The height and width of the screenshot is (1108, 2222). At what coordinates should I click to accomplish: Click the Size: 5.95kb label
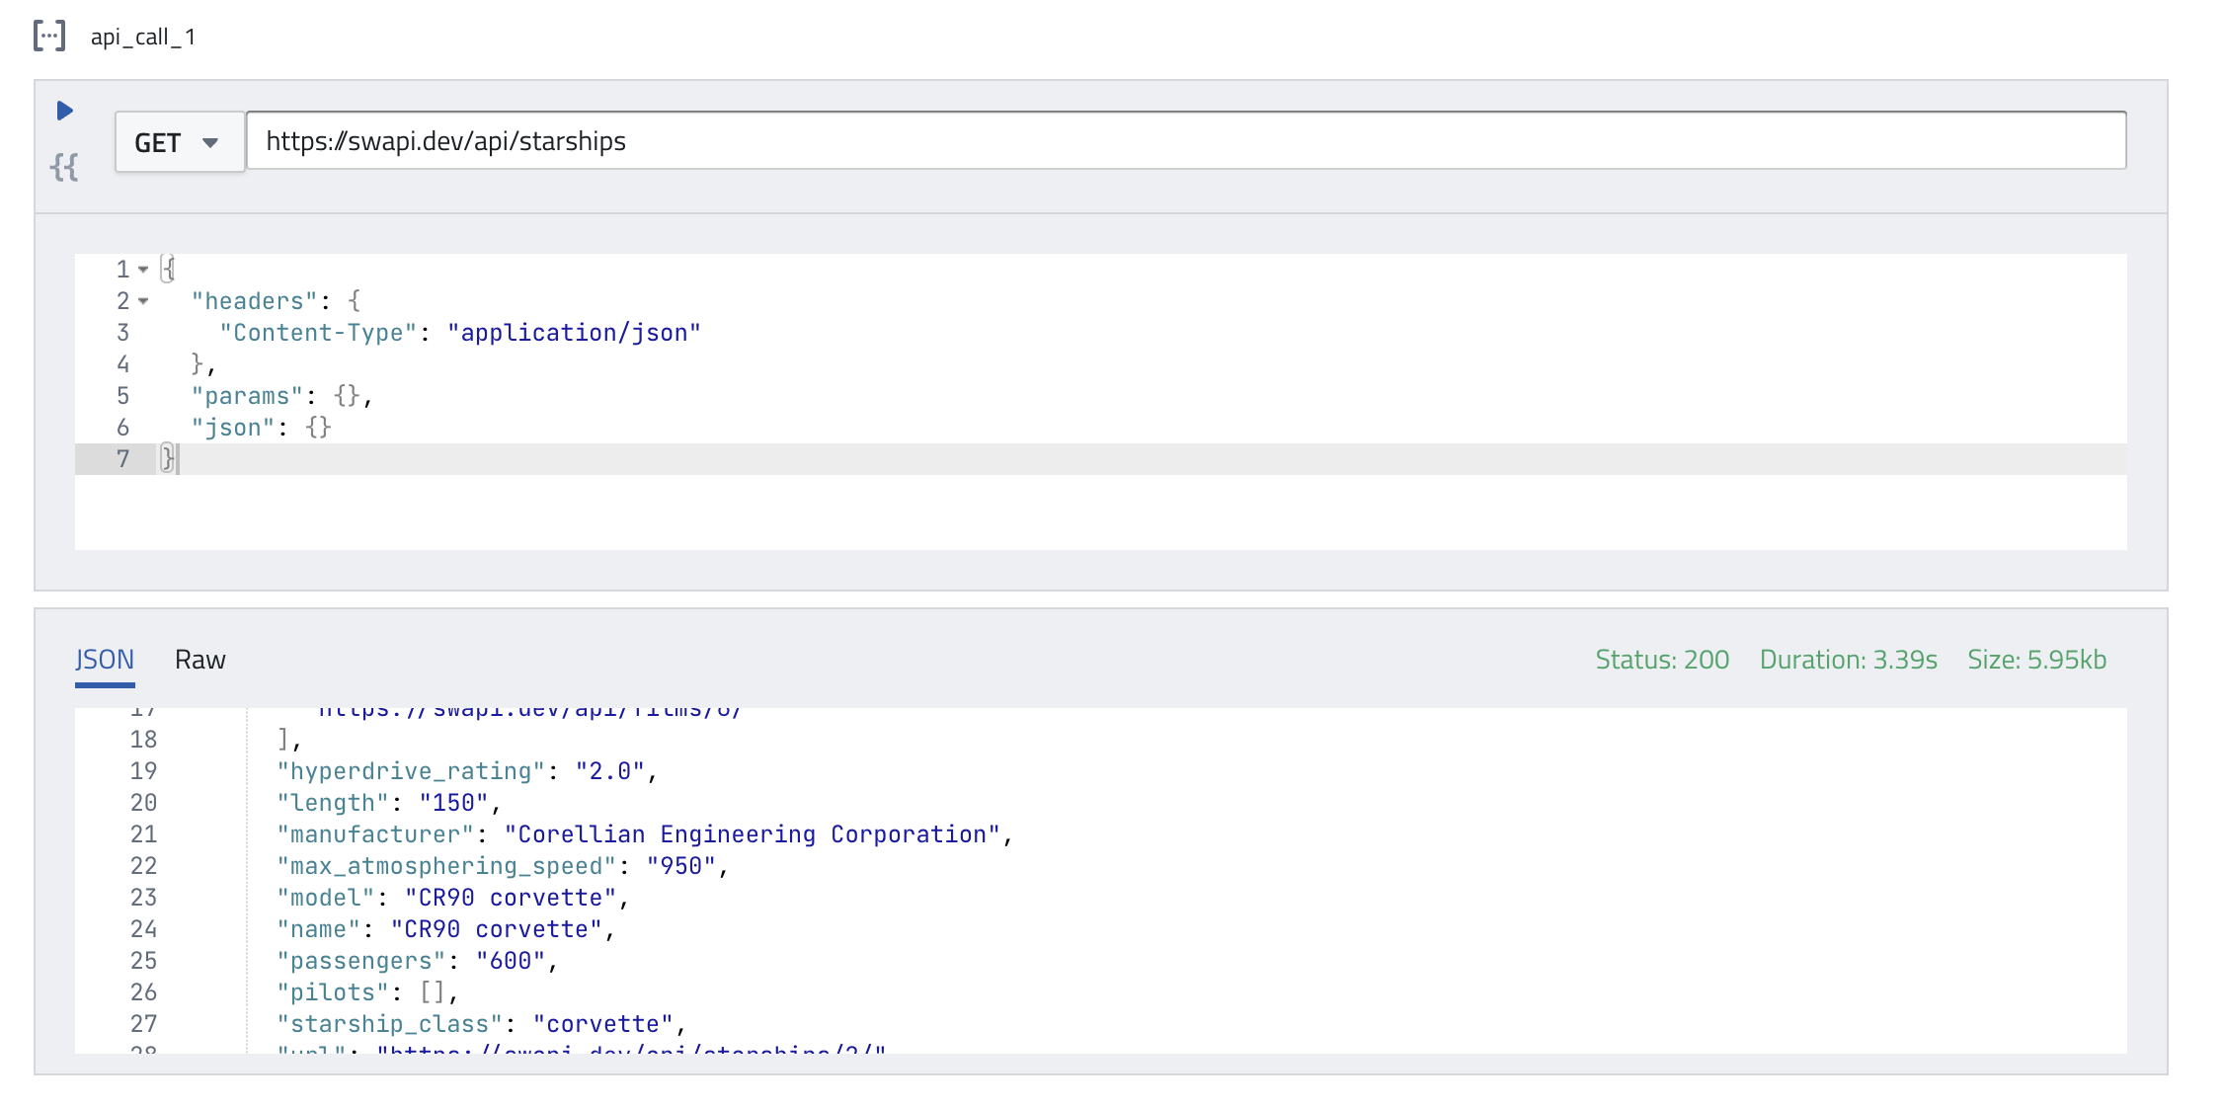[2036, 660]
